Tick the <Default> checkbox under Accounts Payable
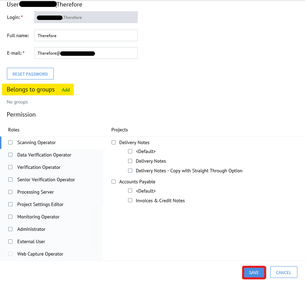The image size is (305, 281). pyautogui.click(x=130, y=191)
